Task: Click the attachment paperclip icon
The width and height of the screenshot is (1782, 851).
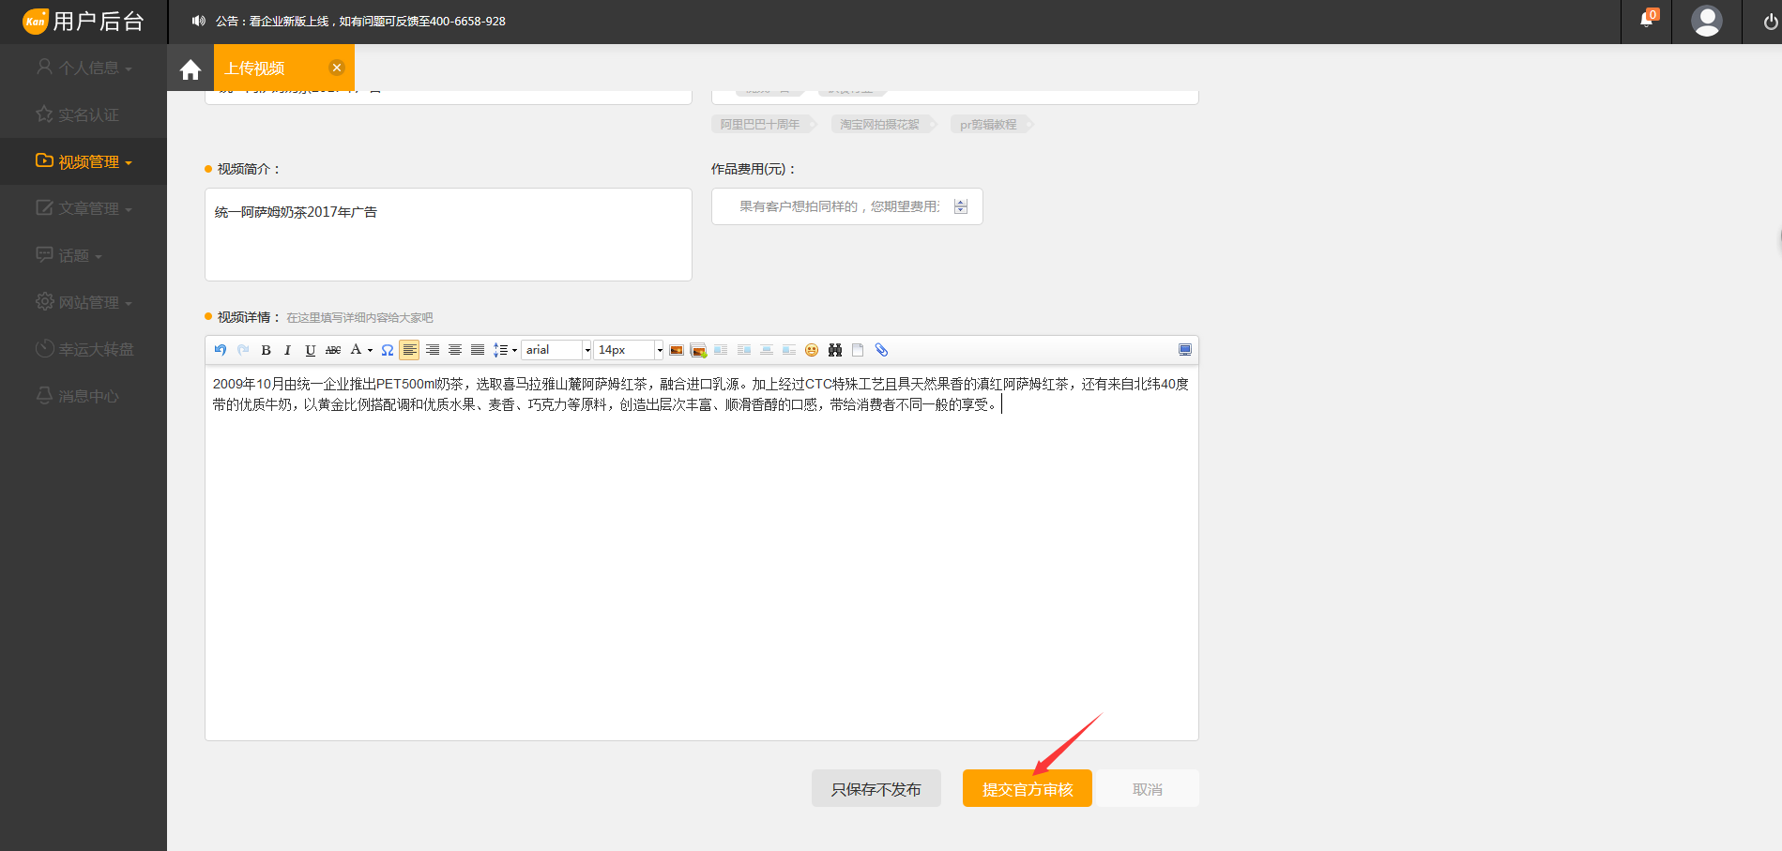Action: [x=881, y=350]
